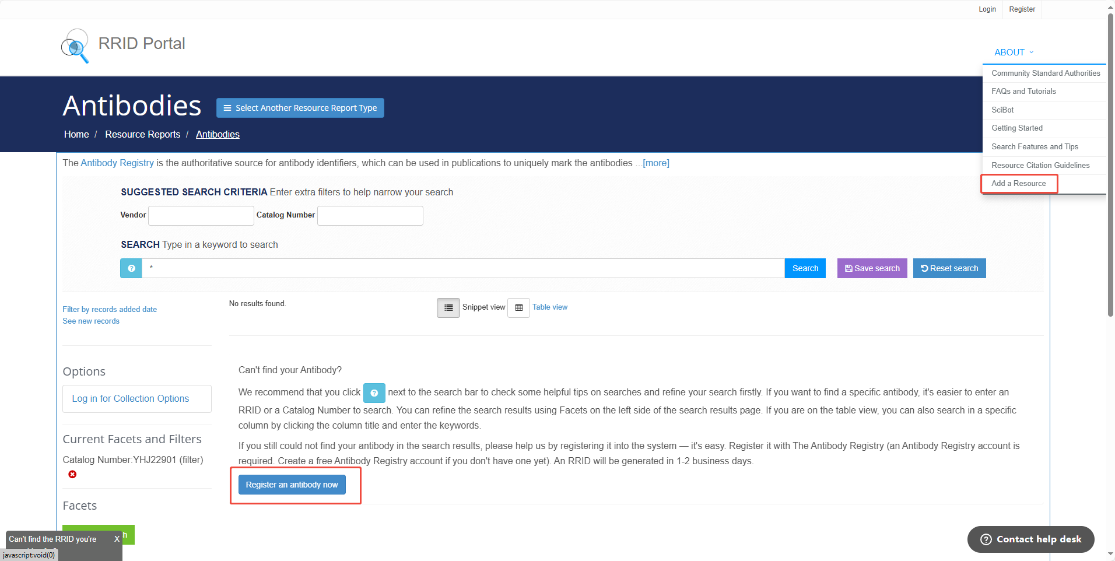Open FAQs and Tutorials menu entry

(x=1023, y=92)
